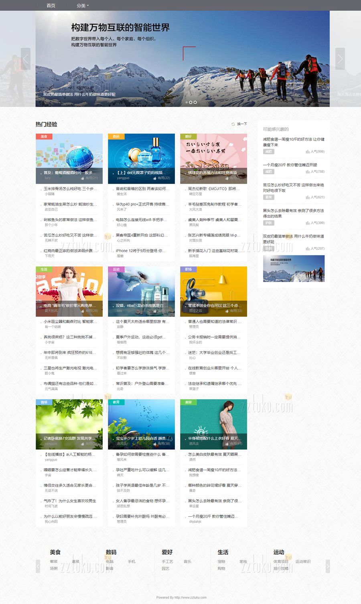
Task: Click the thumbs-up icon next to 有用(33)
Action: (x=227, y=311)
